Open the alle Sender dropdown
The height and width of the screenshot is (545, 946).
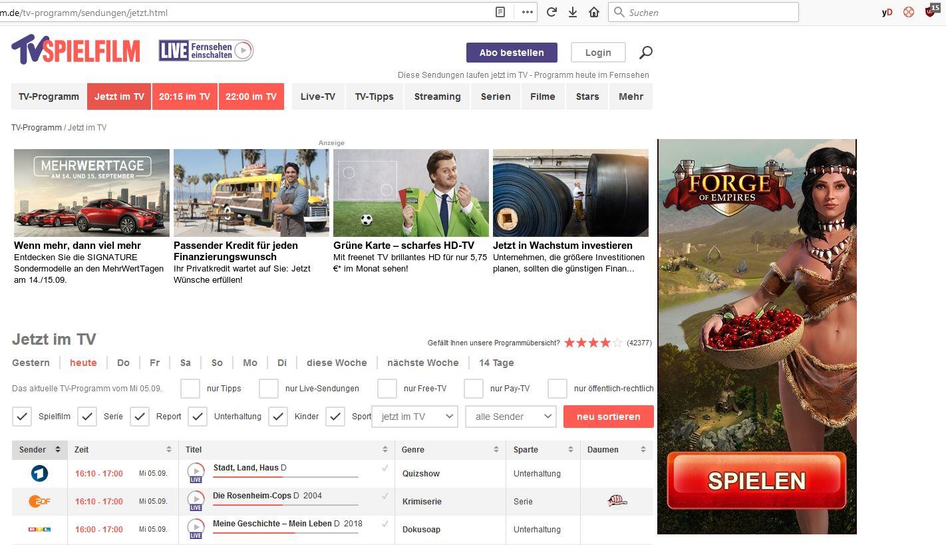pyautogui.click(x=511, y=417)
